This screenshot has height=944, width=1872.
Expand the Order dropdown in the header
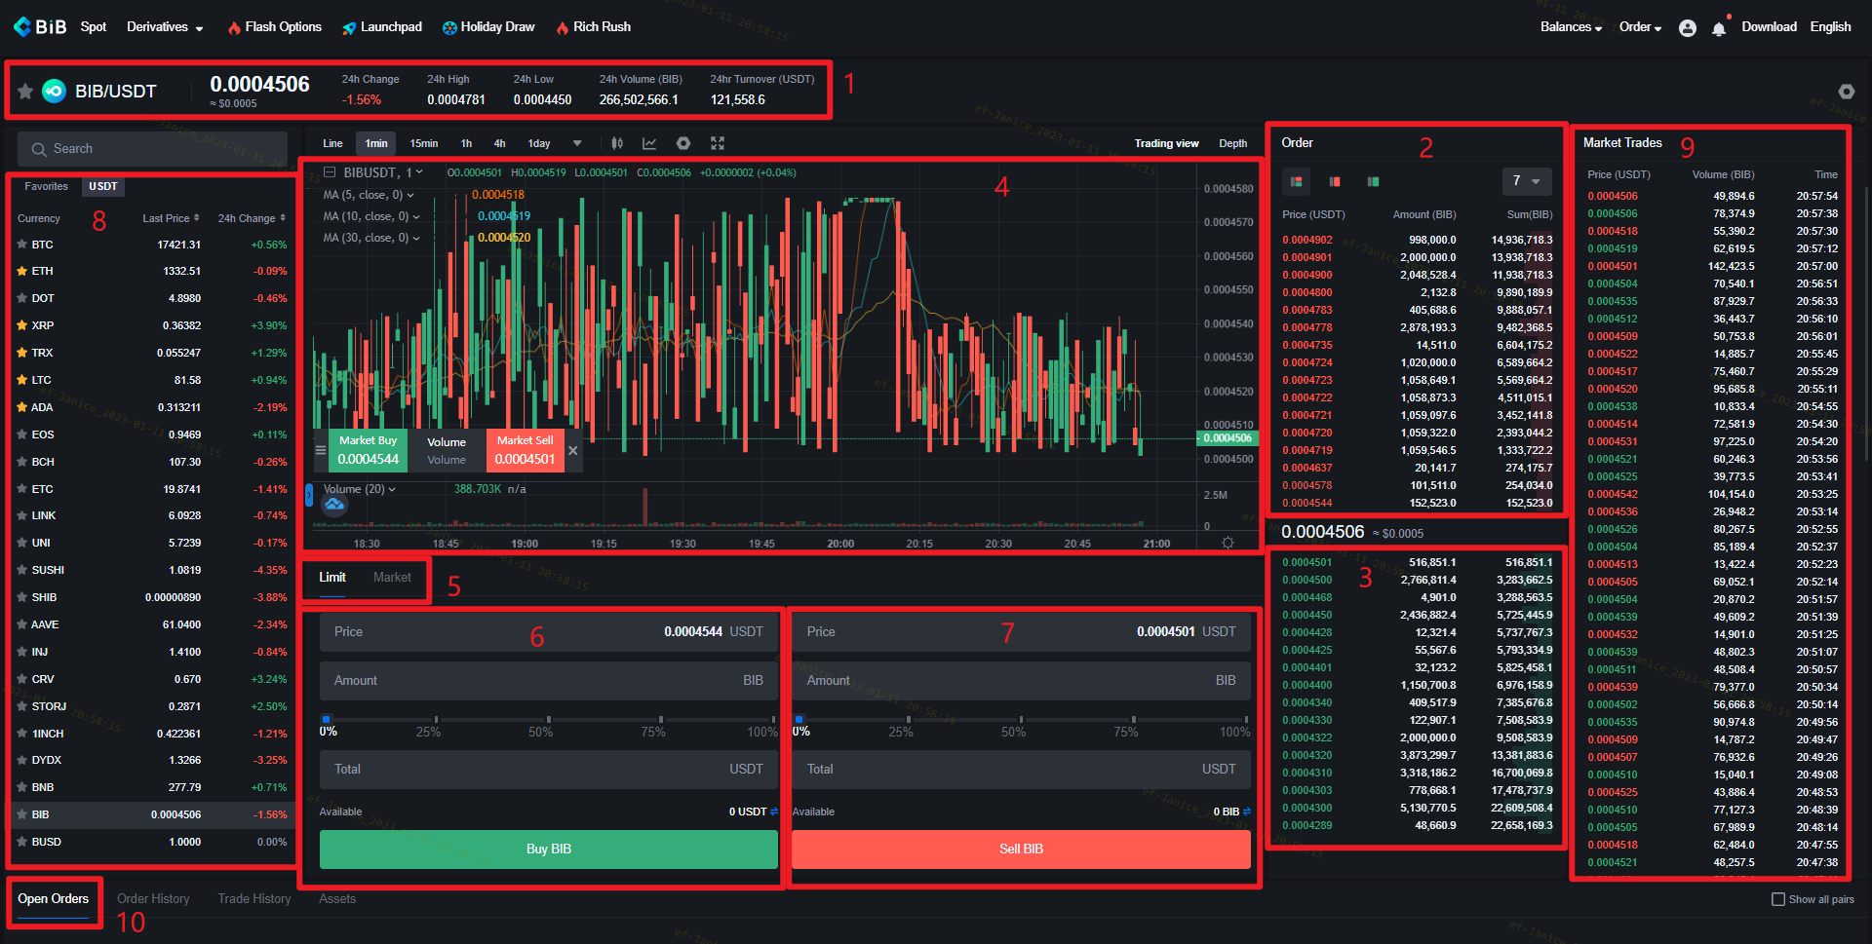click(1640, 27)
